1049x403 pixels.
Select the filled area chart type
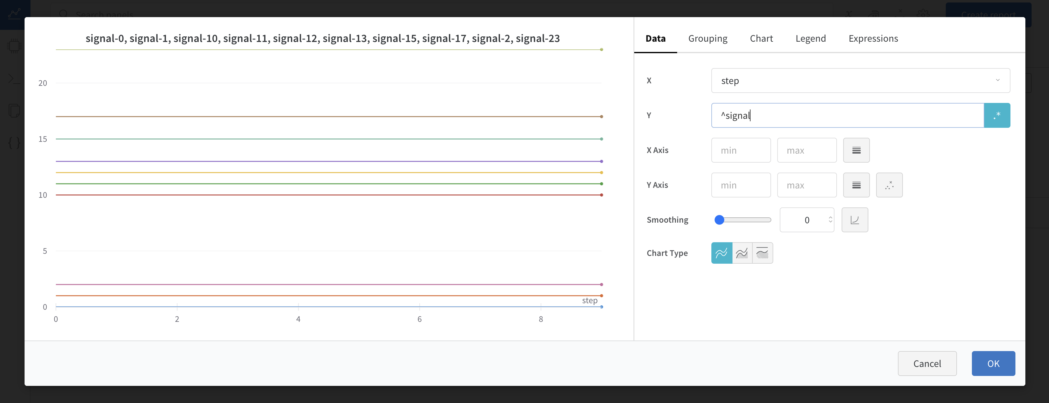tap(742, 252)
